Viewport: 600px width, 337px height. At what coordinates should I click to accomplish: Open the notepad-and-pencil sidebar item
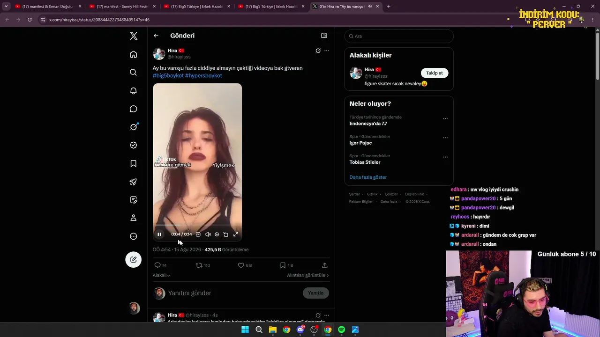(134, 200)
